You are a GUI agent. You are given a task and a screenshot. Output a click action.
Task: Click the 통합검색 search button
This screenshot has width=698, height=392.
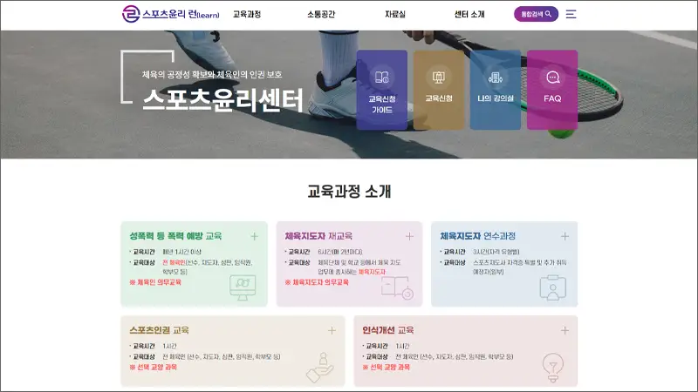point(536,14)
